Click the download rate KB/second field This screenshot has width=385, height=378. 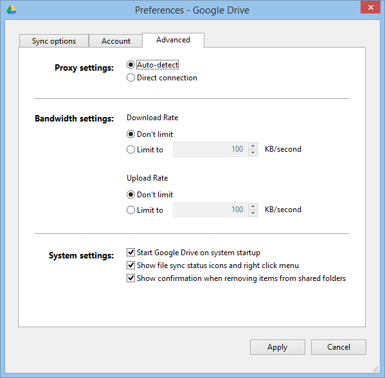210,149
